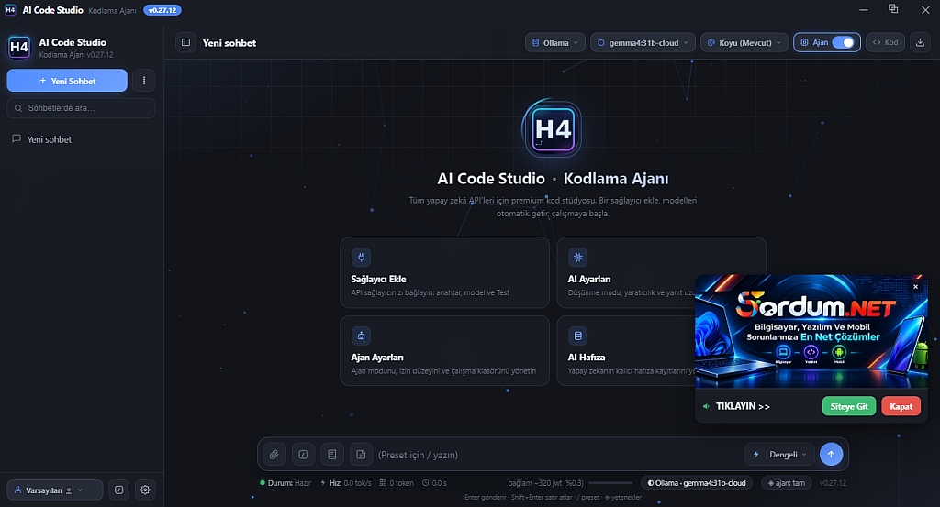Screen dimensions: 940x507
Task: Click the large H4 logo in the center
Action: (552, 129)
